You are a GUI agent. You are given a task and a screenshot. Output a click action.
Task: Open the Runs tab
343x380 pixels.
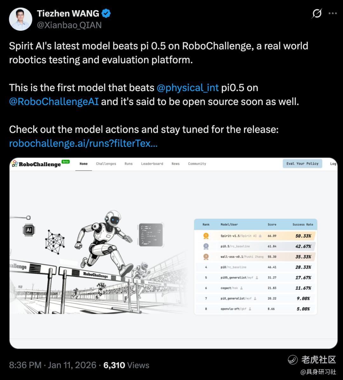pos(129,164)
